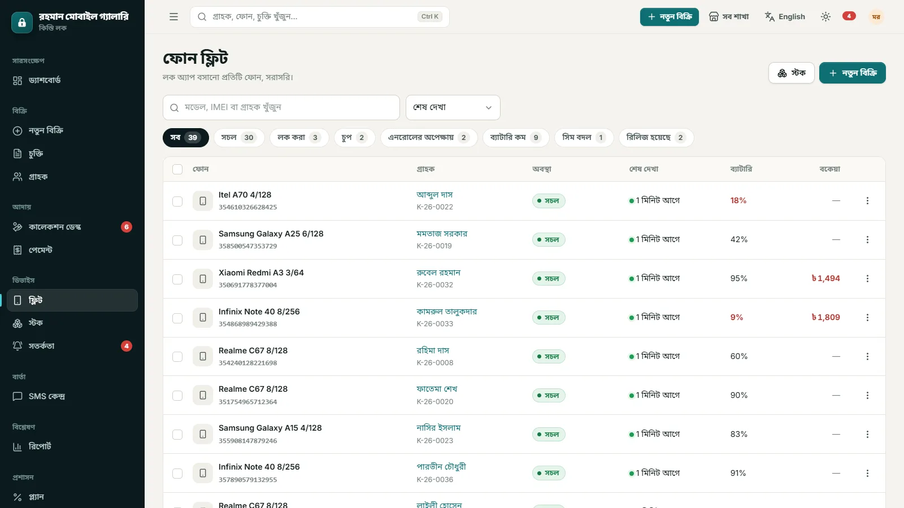
Task: Open notifications with red badge 4
Action: coord(849,16)
